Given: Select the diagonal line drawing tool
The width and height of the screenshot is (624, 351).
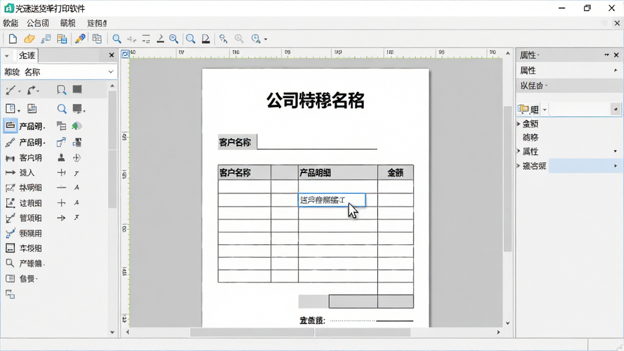Looking at the screenshot, I should click(10, 90).
